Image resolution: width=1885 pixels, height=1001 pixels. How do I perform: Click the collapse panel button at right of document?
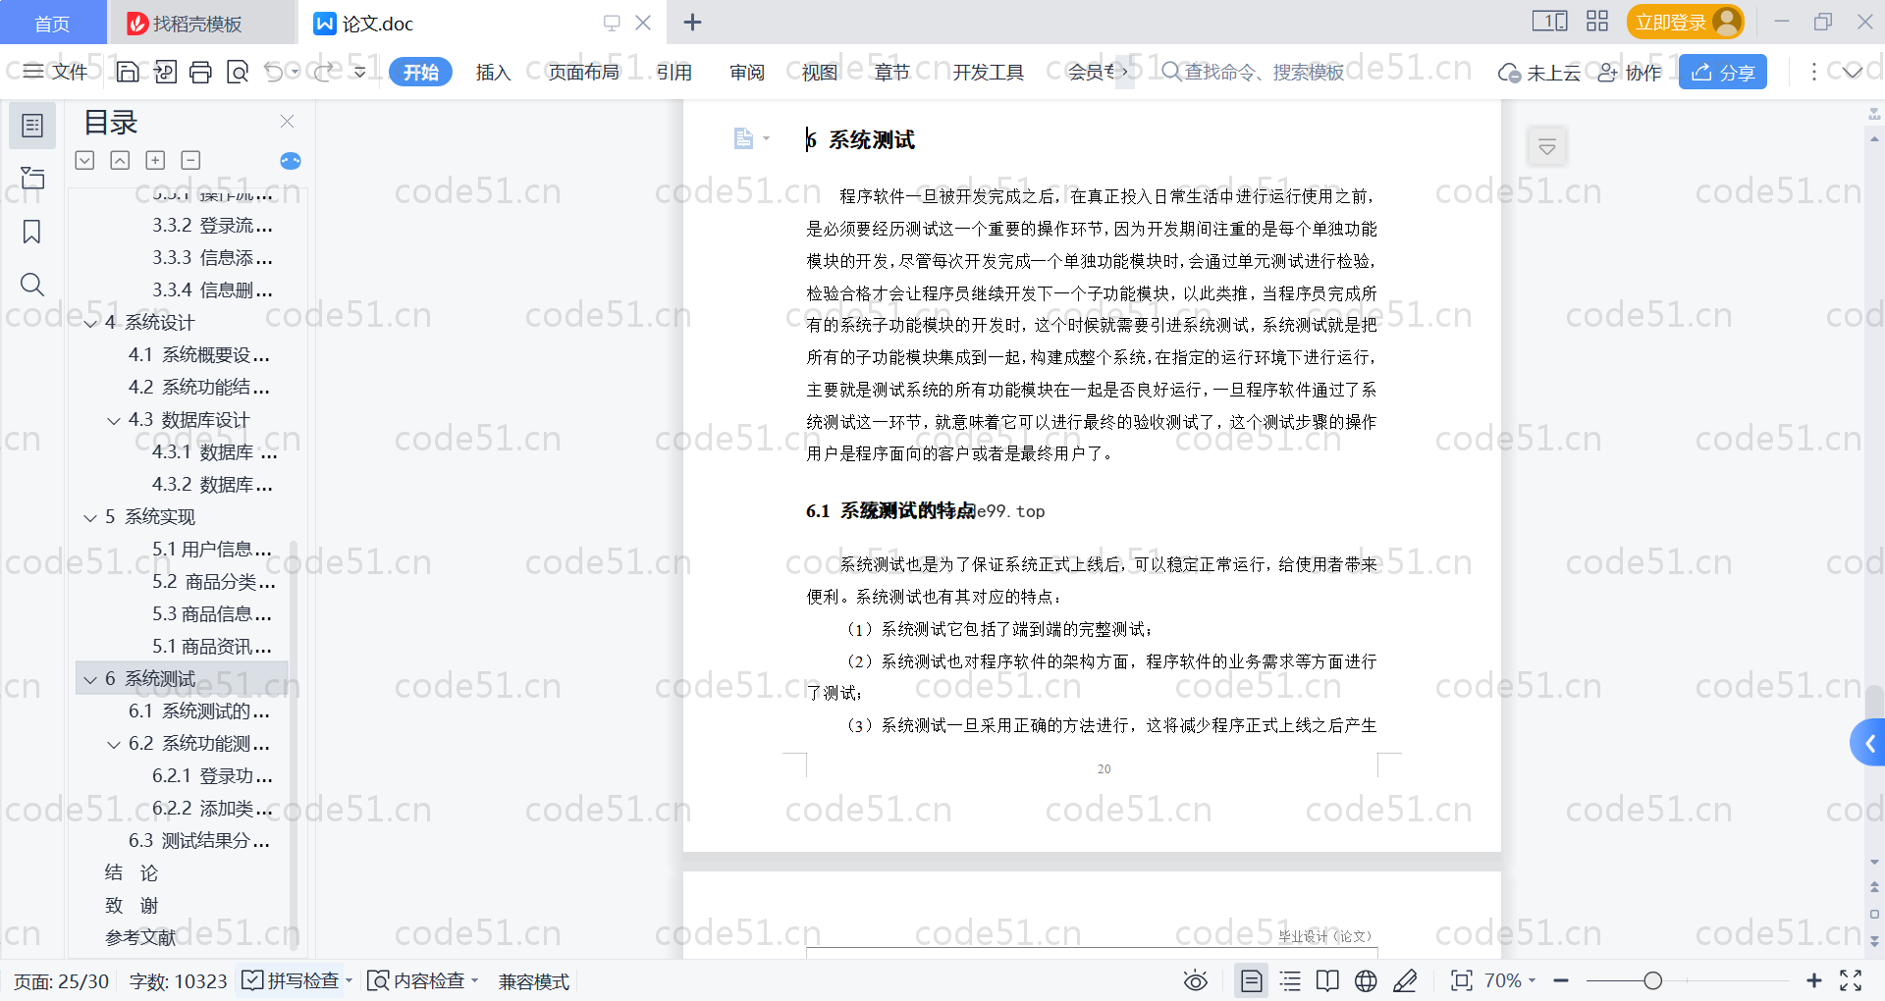(x=1547, y=147)
